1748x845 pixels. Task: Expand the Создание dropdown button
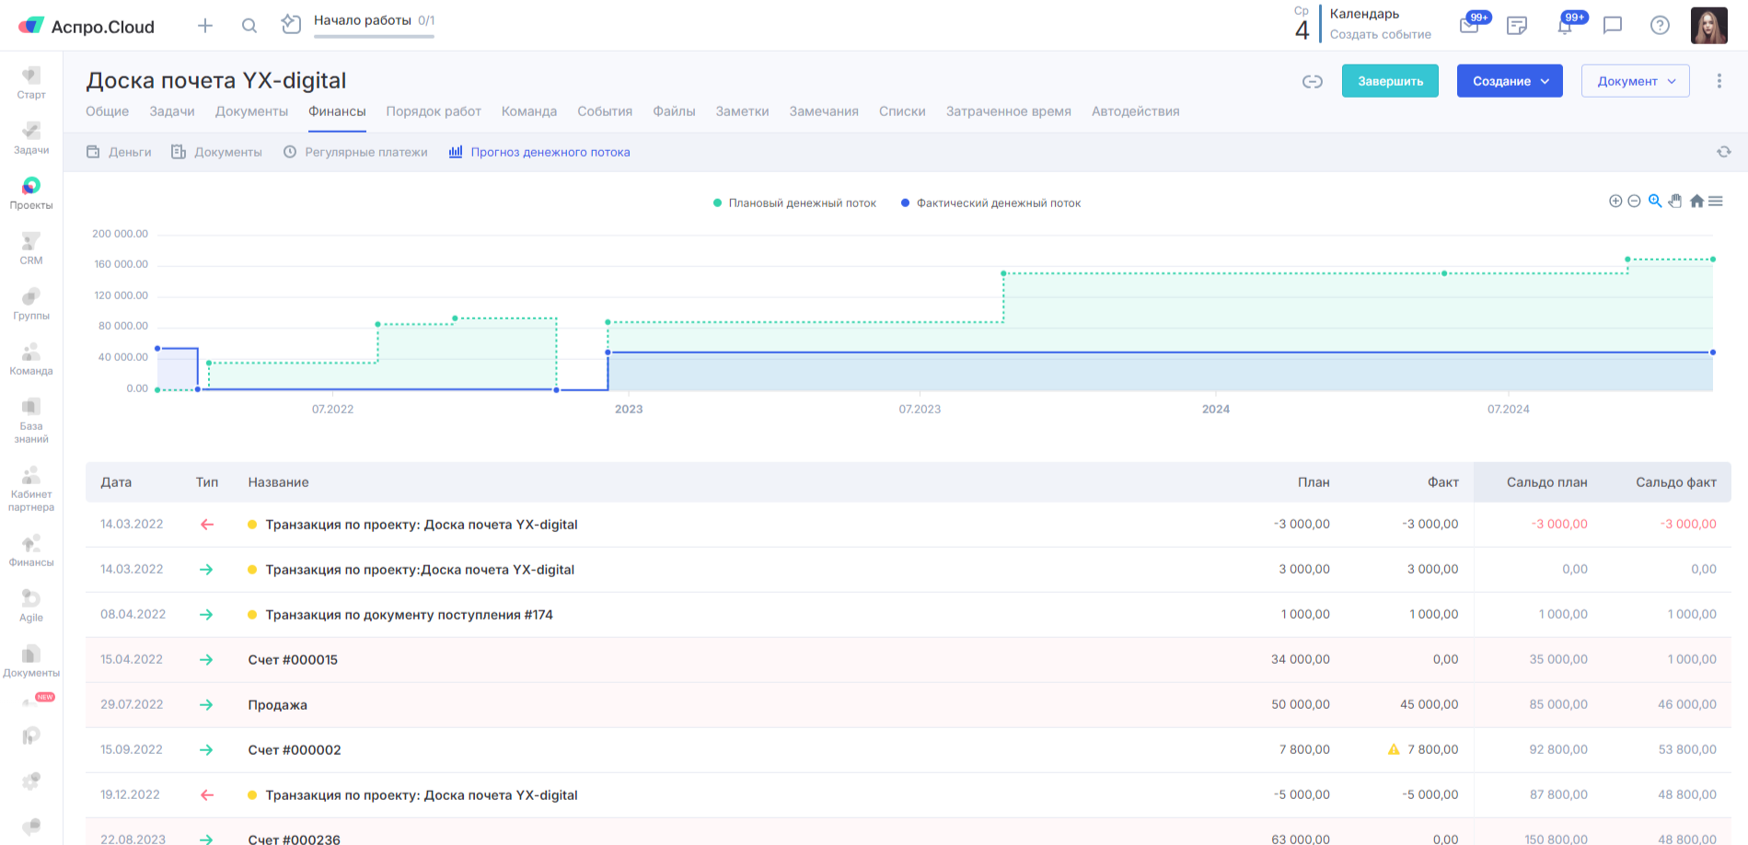[1509, 81]
